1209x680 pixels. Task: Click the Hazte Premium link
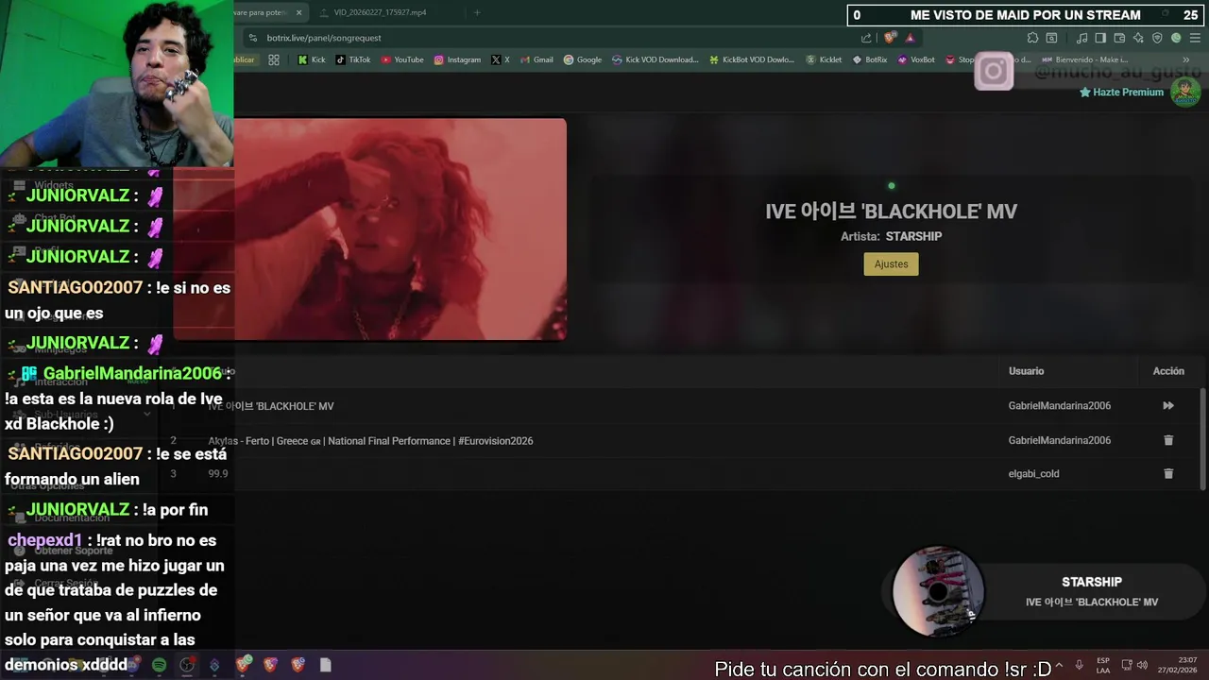point(1121,93)
